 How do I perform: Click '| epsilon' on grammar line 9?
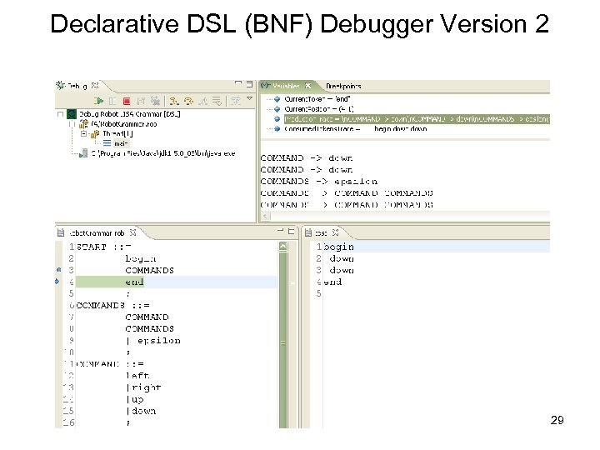coord(153,341)
